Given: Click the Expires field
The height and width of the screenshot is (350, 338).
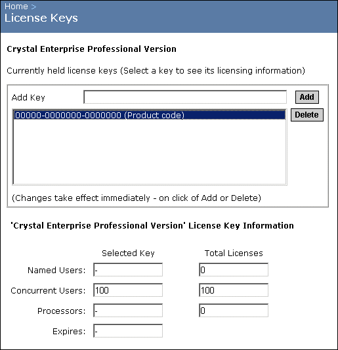Looking at the screenshot, I should pyautogui.click(x=128, y=330).
